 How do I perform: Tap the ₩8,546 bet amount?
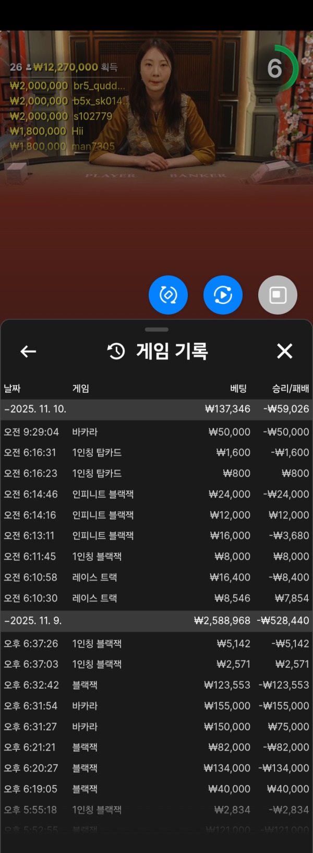click(x=233, y=598)
